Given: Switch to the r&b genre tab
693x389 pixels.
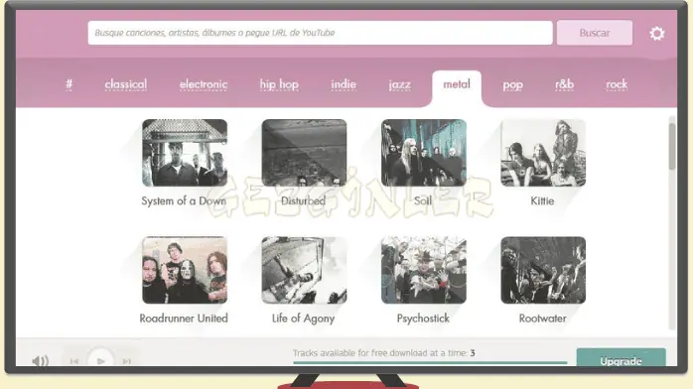Looking at the screenshot, I should tap(564, 84).
